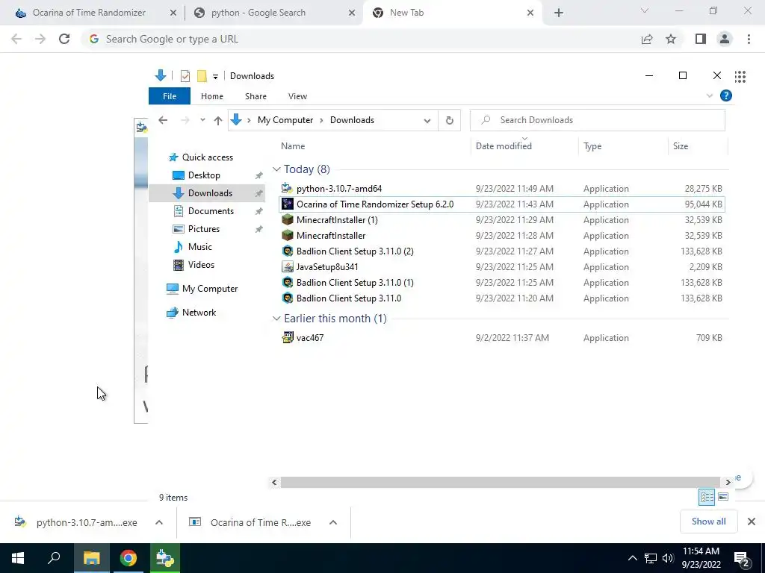This screenshot has width=765, height=573.
Task: Open python-3.10.7-amd64 installer file icon
Action: (288, 189)
